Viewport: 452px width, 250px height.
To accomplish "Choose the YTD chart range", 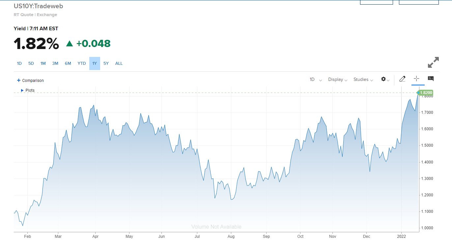I will pyautogui.click(x=82, y=63).
